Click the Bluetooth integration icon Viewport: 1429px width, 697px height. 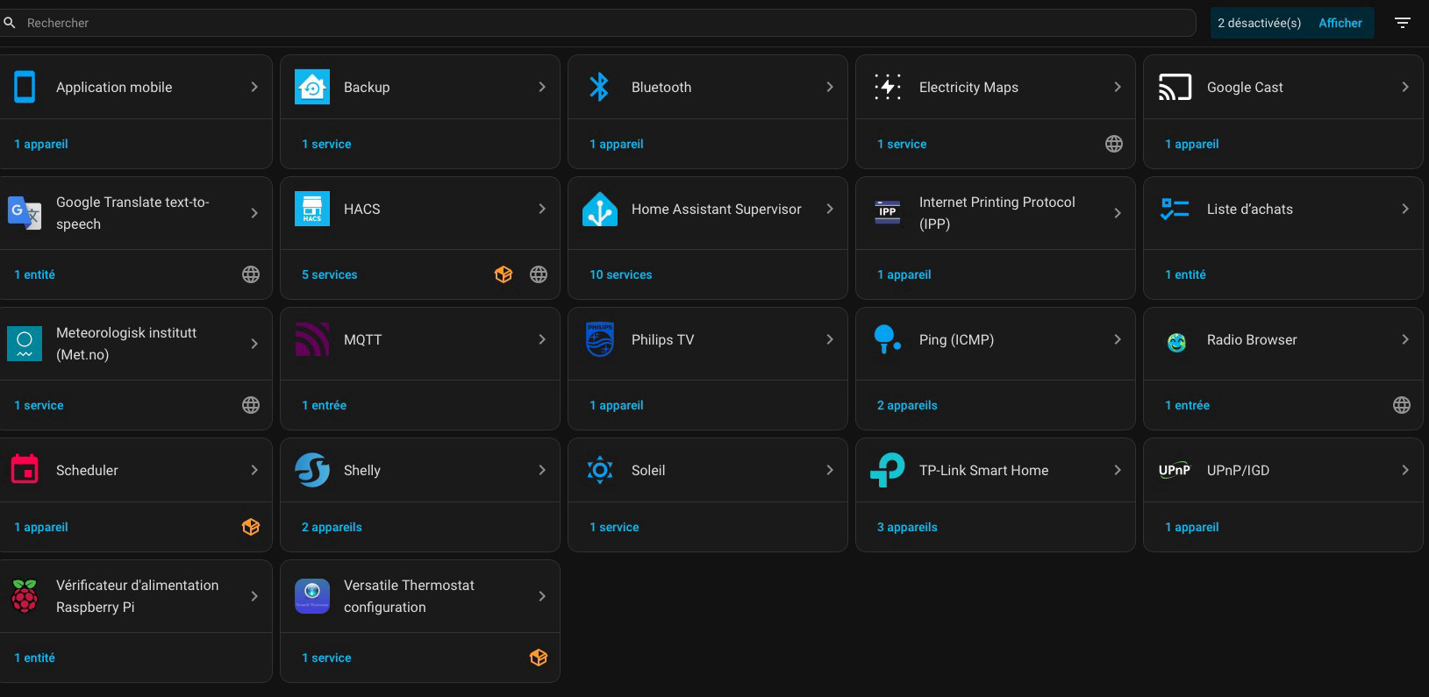(599, 87)
